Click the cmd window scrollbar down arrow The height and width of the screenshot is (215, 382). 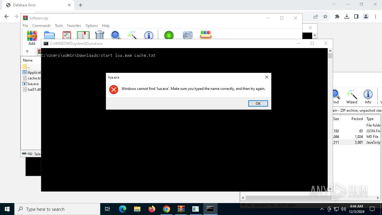pyautogui.click(x=330, y=189)
